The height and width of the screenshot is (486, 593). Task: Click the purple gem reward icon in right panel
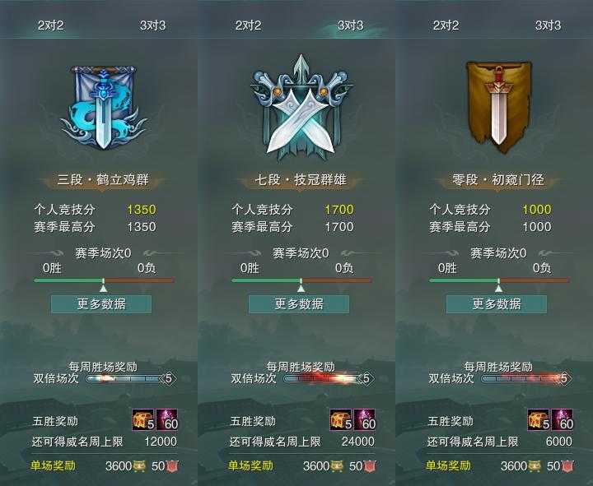click(x=562, y=420)
